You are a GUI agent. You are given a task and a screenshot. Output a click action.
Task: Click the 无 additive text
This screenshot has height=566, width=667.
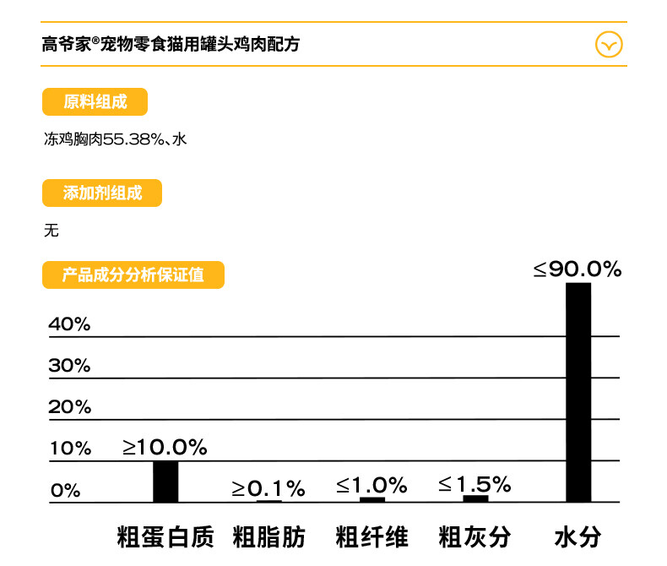51,231
